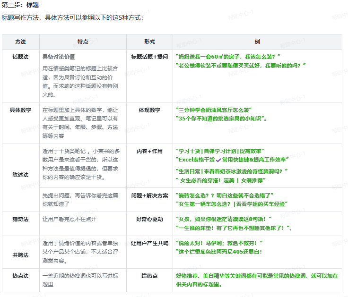Viewport: 348px width, 297px height.
Task: Click example 一生推的床垫
Action: [234, 228]
